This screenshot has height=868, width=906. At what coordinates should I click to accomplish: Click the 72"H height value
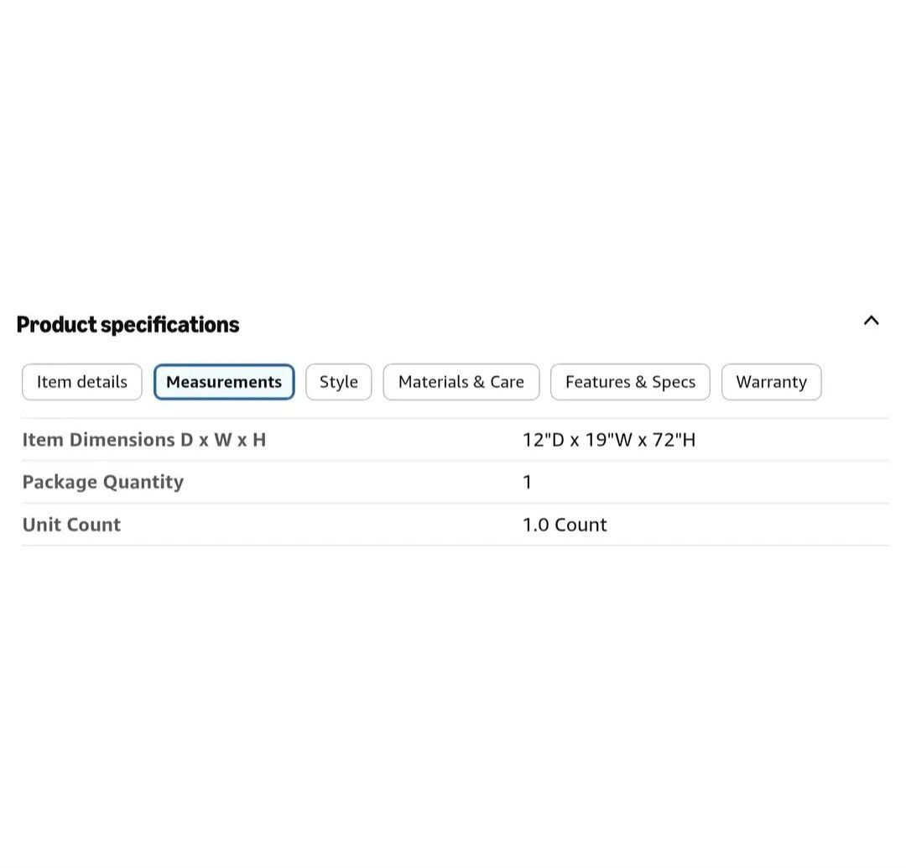tap(674, 440)
